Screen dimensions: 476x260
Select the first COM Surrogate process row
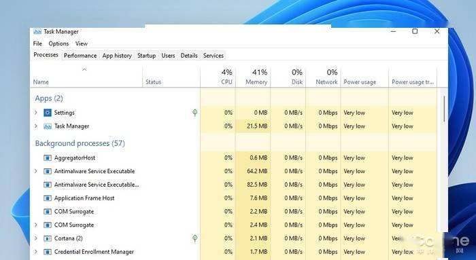click(234, 212)
